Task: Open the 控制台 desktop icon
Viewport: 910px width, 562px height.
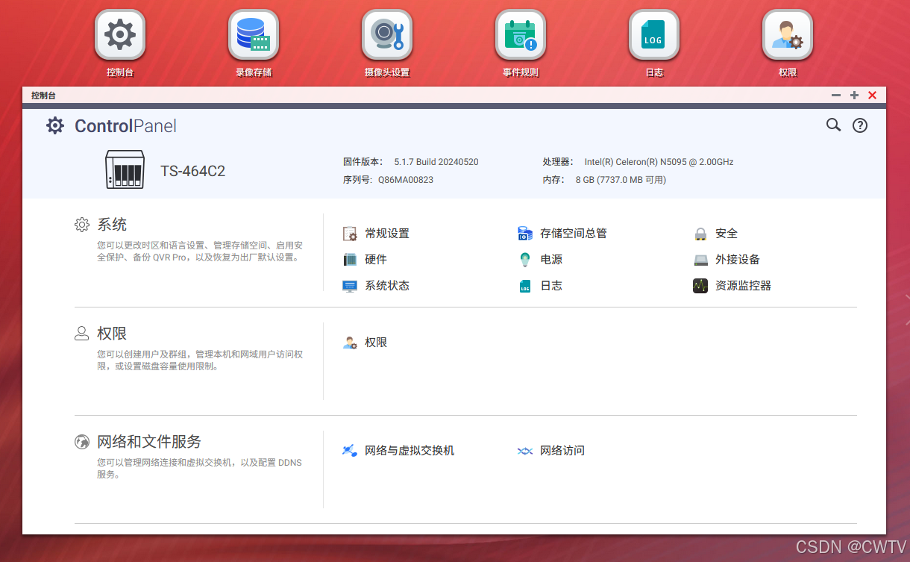Action: tap(120, 34)
